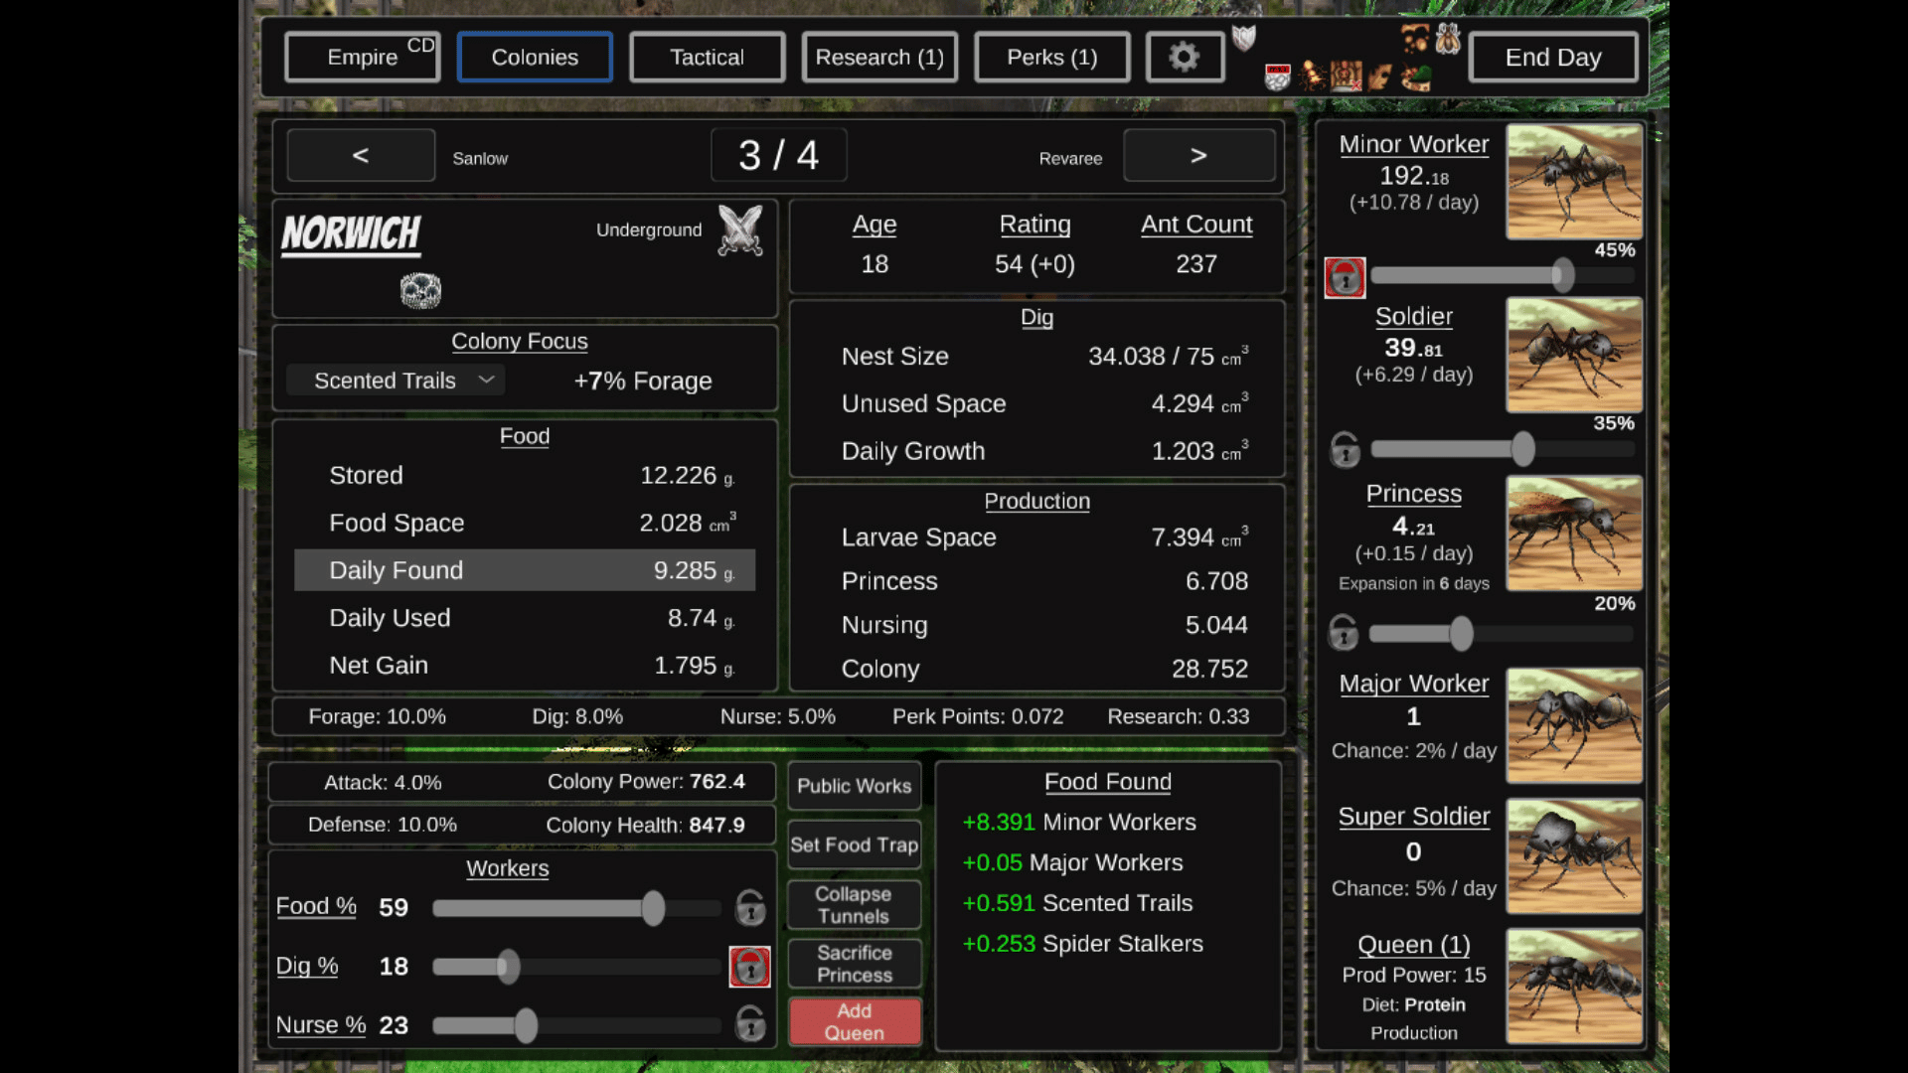Unlock the Minor Worker ratio lock

point(1345,277)
